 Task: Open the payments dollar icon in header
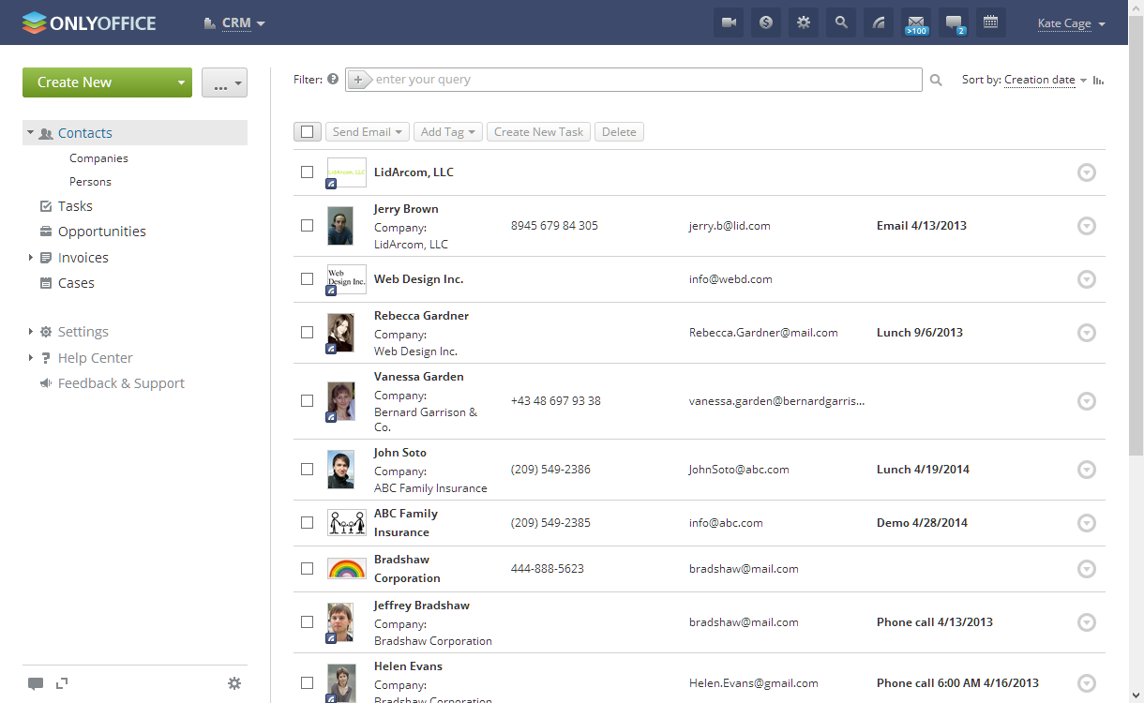[766, 22]
